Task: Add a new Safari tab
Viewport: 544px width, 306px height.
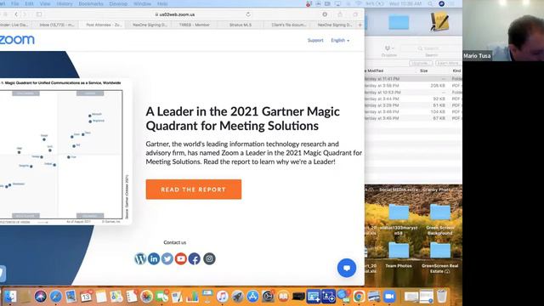Action: [x=360, y=25]
